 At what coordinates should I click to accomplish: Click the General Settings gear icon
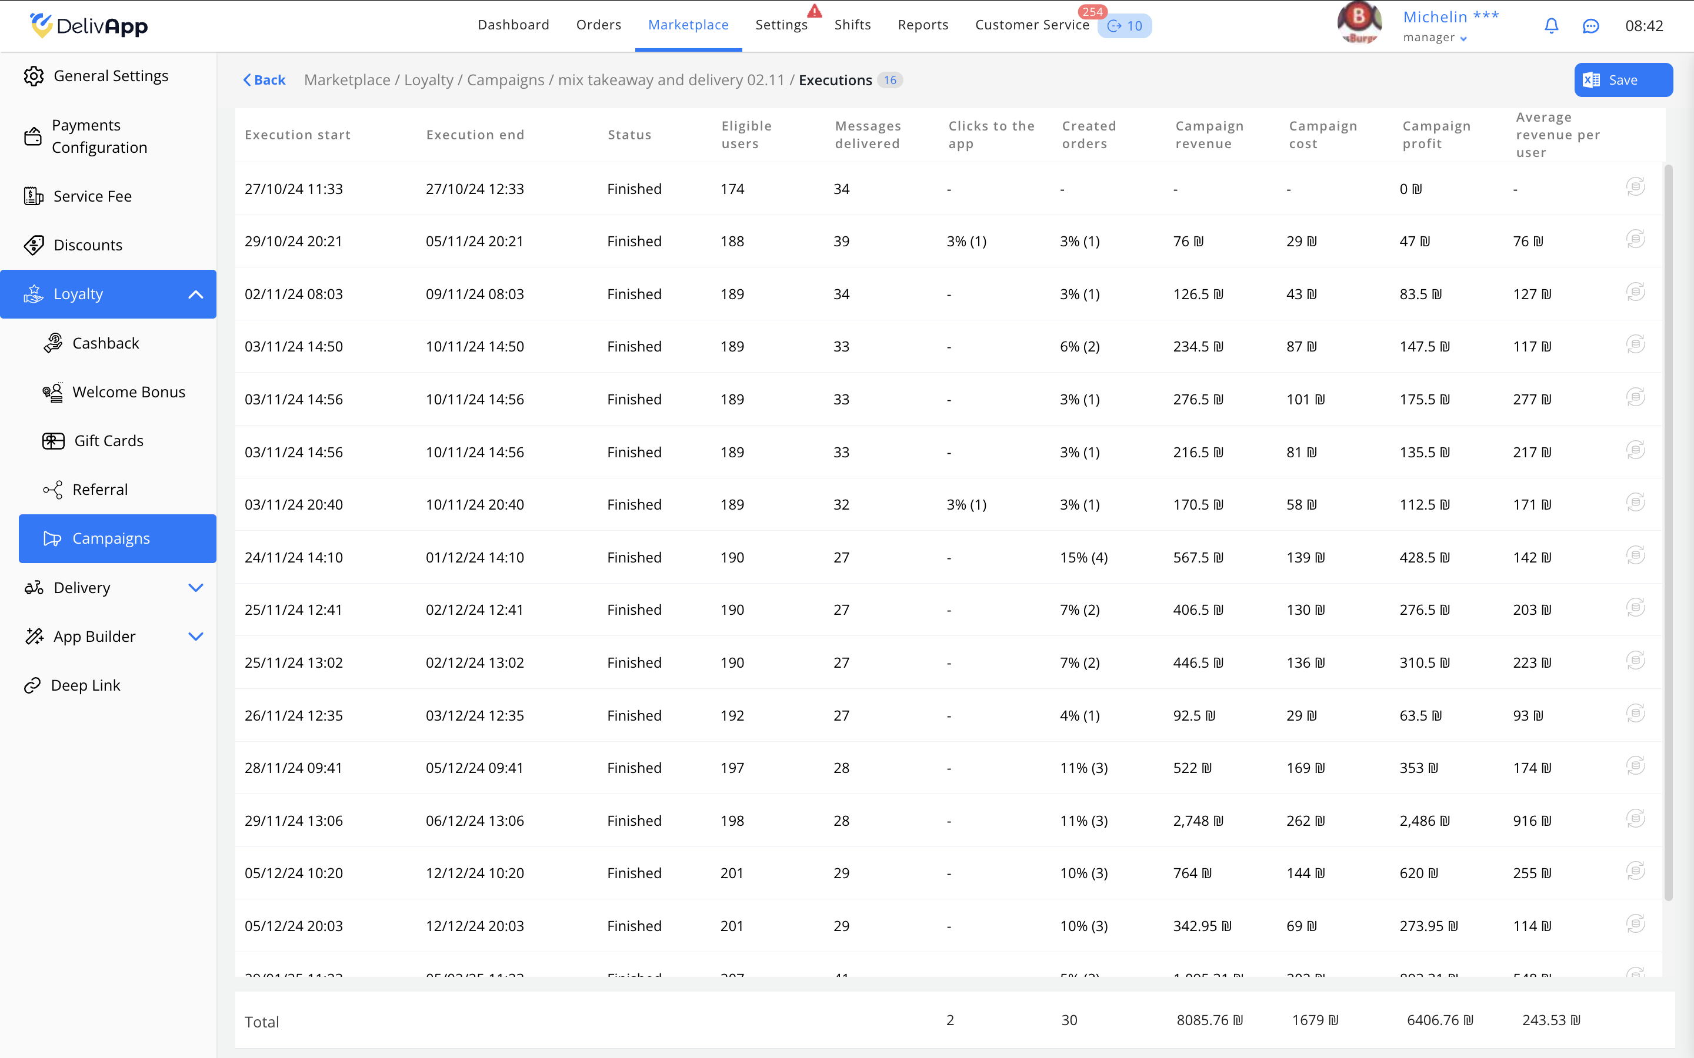coord(34,76)
